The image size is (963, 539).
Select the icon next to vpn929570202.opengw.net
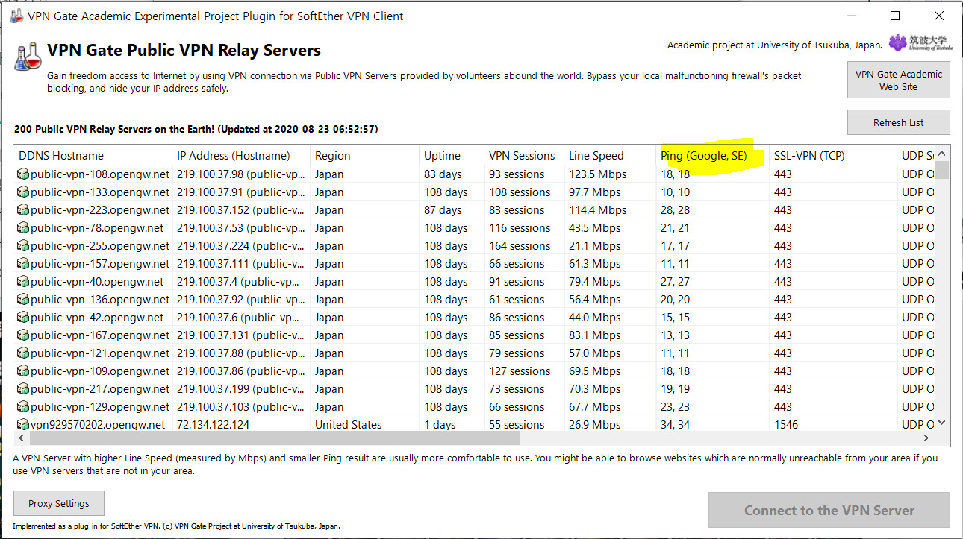23,425
